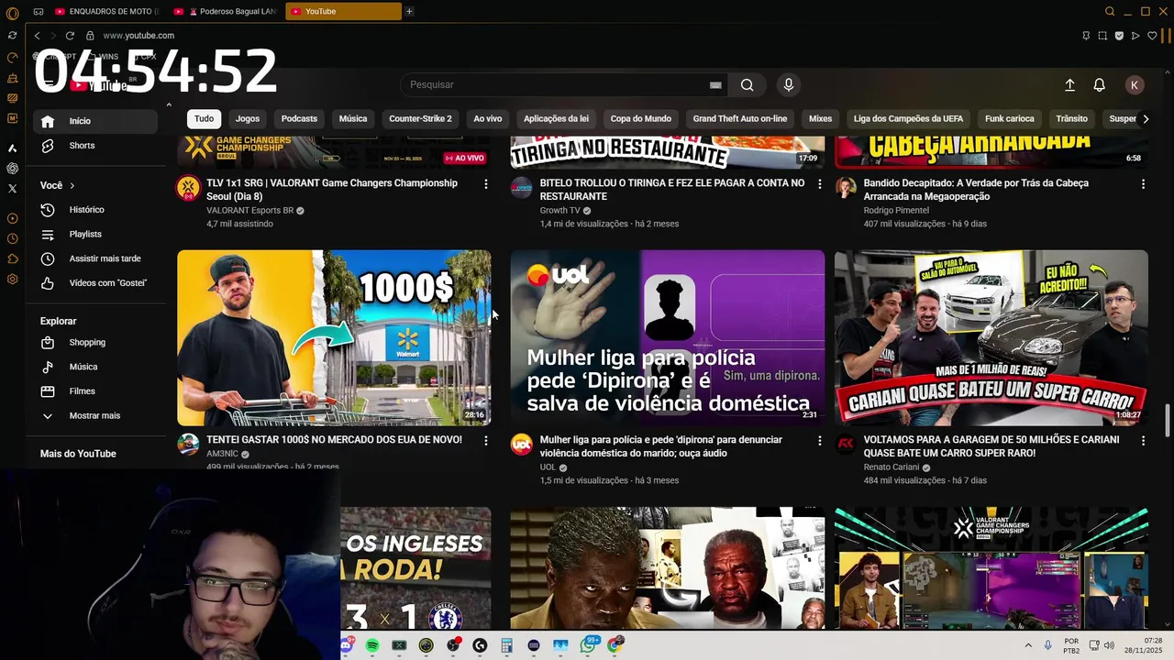Open Shorts in the YouTube sidebar
This screenshot has height=660, width=1174.
pyautogui.click(x=95, y=146)
